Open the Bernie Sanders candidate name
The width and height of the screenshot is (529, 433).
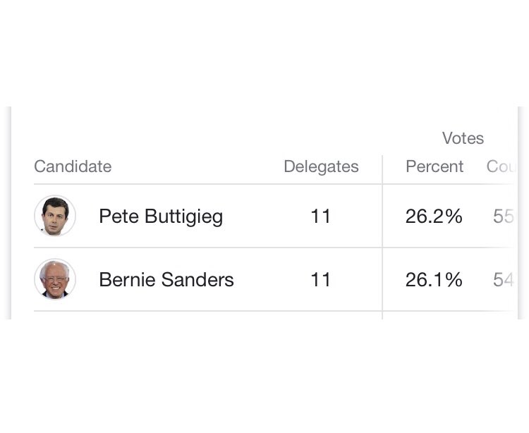tap(166, 279)
